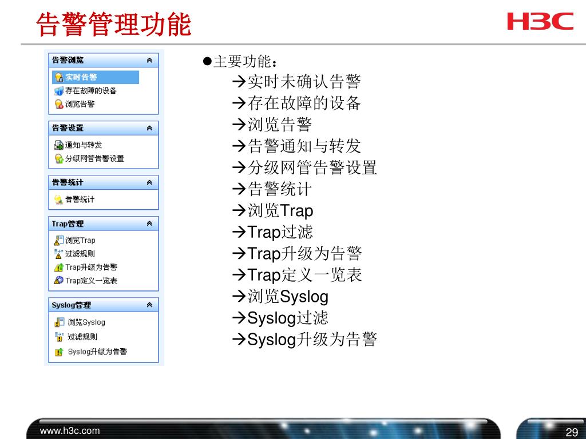The width and height of the screenshot is (586, 439).
Task: Click the 告警设置 panel header
Action: click(104, 128)
